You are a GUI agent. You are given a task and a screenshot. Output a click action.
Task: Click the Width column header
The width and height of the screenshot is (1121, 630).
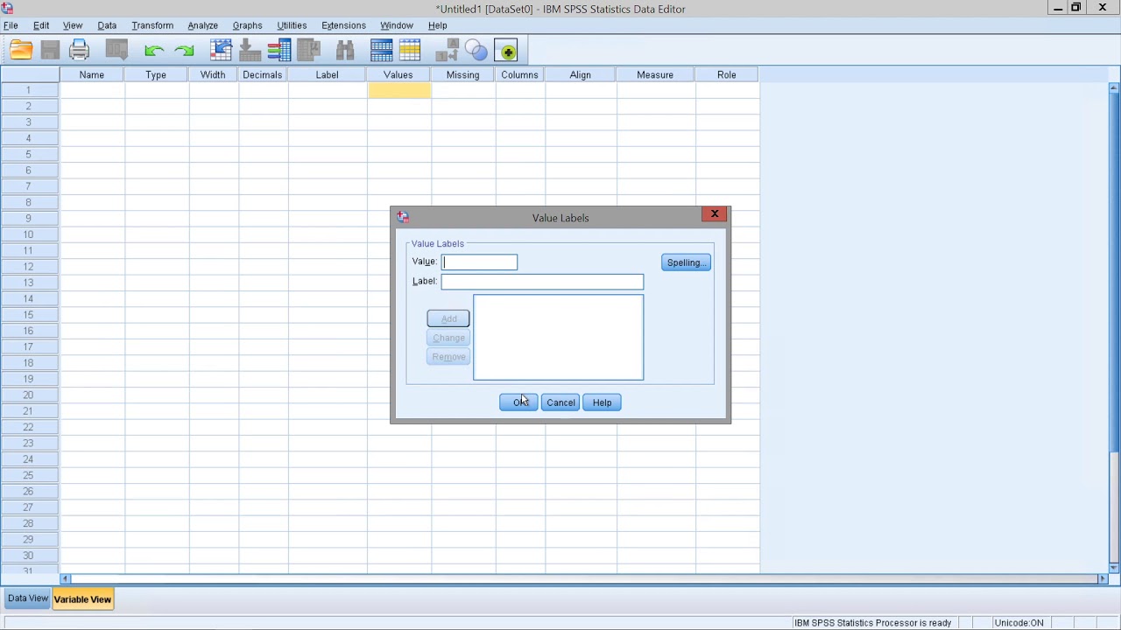[x=213, y=74]
